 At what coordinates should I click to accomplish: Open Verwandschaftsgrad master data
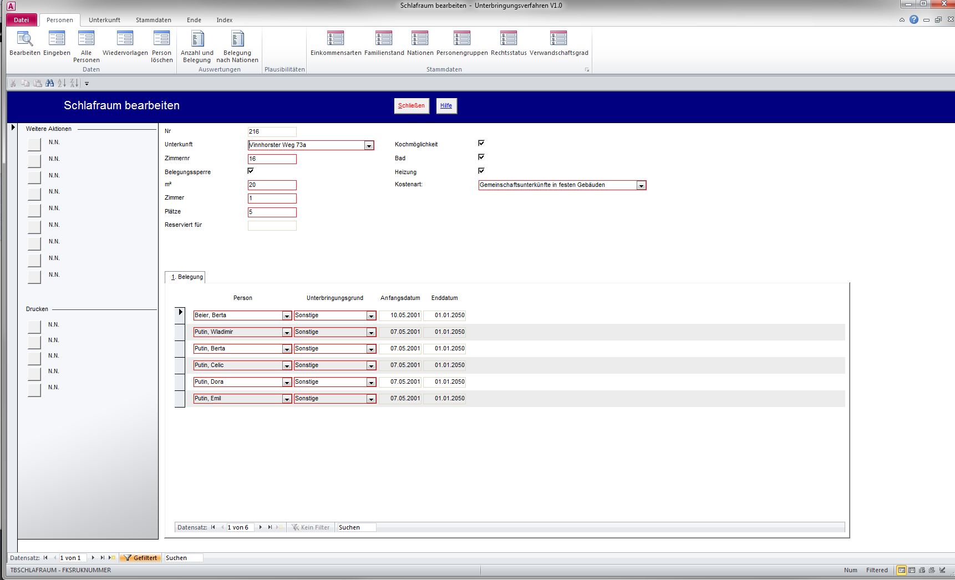pos(558,43)
